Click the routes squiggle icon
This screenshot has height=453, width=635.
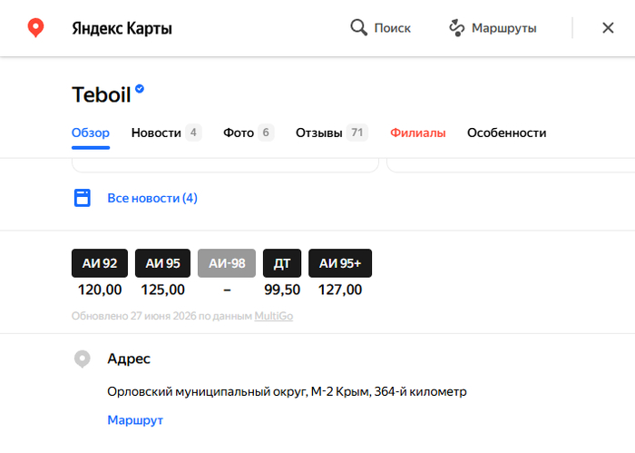457,27
